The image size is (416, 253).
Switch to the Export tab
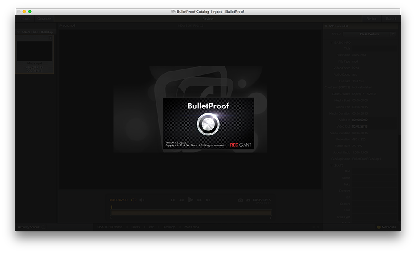pyautogui.click(x=391, y=19)
